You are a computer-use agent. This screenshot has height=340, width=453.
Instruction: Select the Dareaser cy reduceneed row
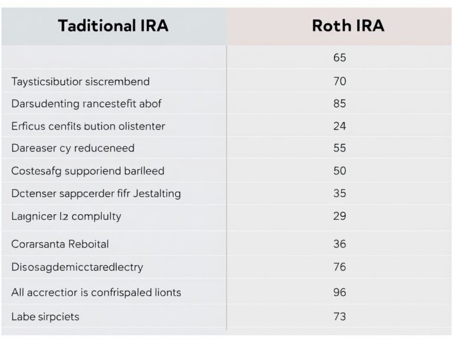[73, 148]
